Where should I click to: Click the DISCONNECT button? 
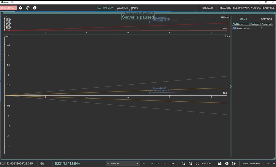9,8
